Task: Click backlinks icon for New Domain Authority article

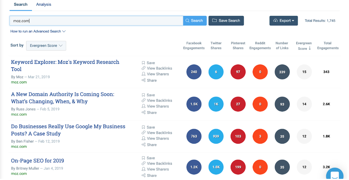Action: pos(143,101)
